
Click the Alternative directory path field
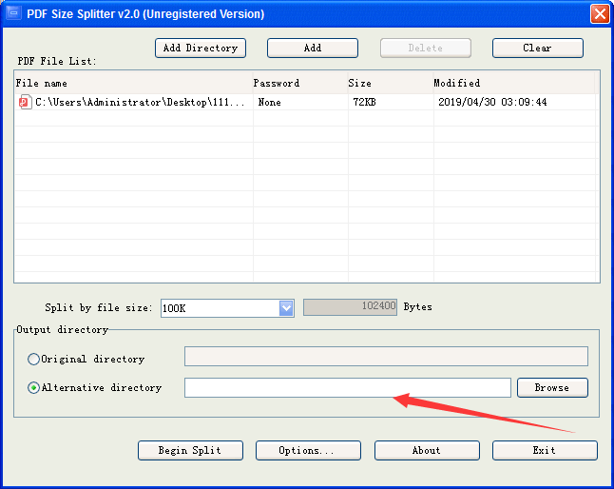point(348,387)
